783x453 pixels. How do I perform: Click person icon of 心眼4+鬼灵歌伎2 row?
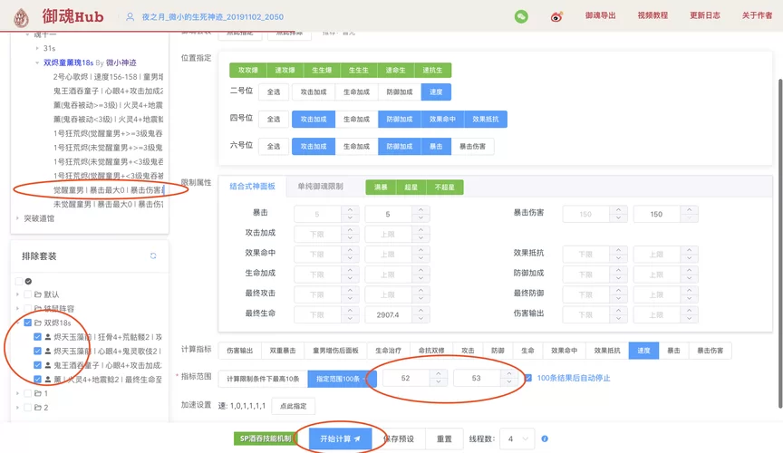pyautogui.click(x=48, y=351)
